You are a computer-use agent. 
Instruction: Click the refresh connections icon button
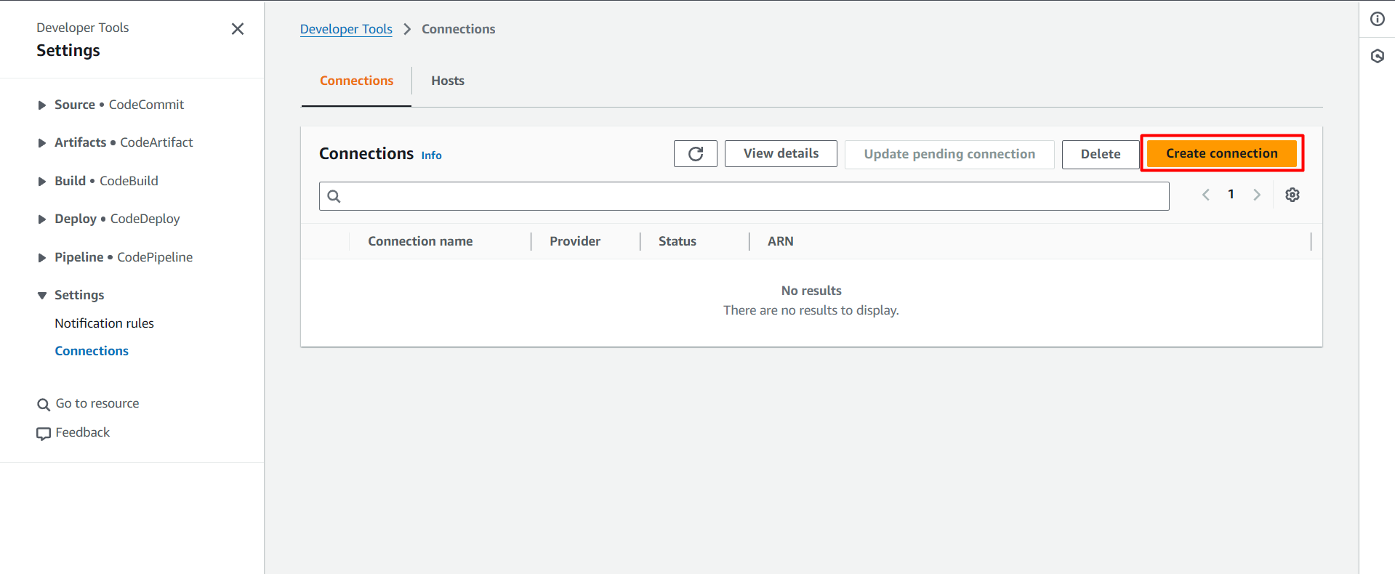coord(695,154)
